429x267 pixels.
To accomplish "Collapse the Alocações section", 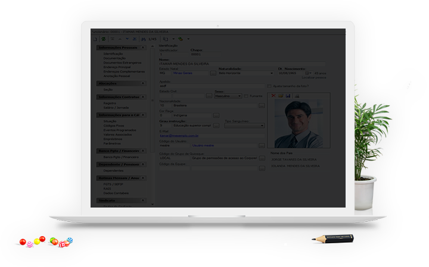I will coord(142,83).
